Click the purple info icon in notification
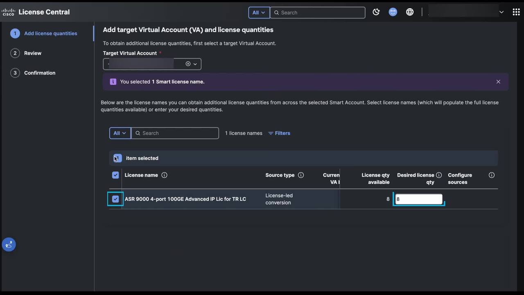524x295 pixels. pyautogui.click(x=113, y=82)
